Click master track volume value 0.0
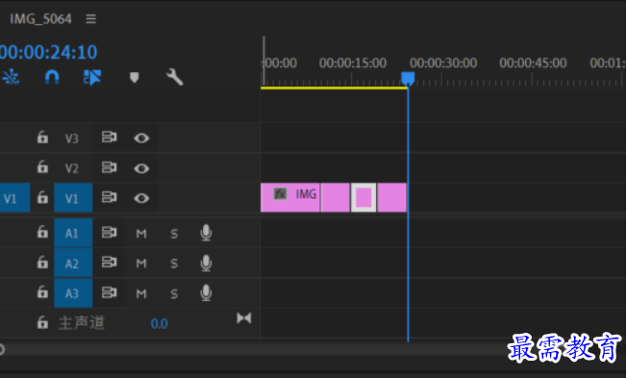 159,323
